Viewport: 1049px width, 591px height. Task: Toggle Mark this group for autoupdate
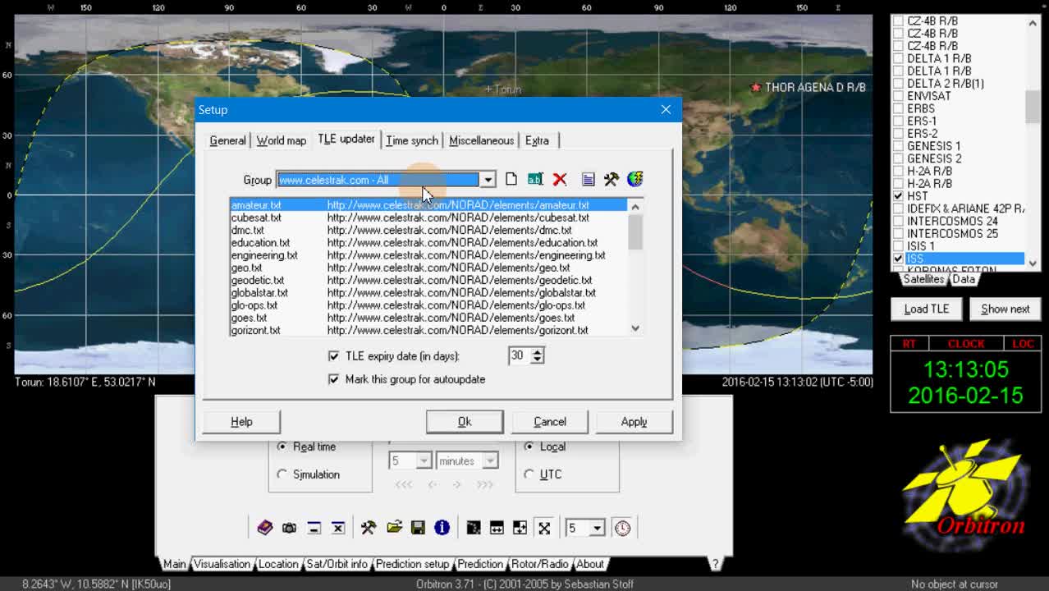tap(333, 379)
